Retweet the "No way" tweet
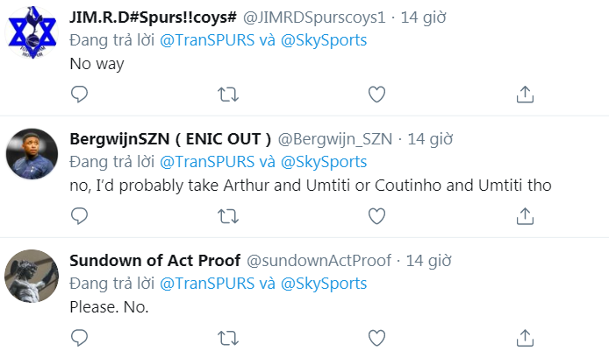 [x=228, y=94]
